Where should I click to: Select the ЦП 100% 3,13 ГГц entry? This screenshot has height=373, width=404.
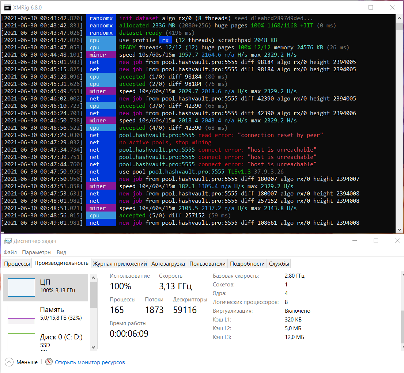click(46, 287)
